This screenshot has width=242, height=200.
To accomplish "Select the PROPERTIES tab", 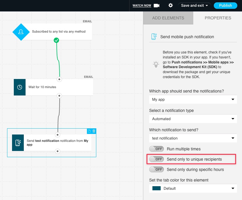I will click(x=218, y=18).
